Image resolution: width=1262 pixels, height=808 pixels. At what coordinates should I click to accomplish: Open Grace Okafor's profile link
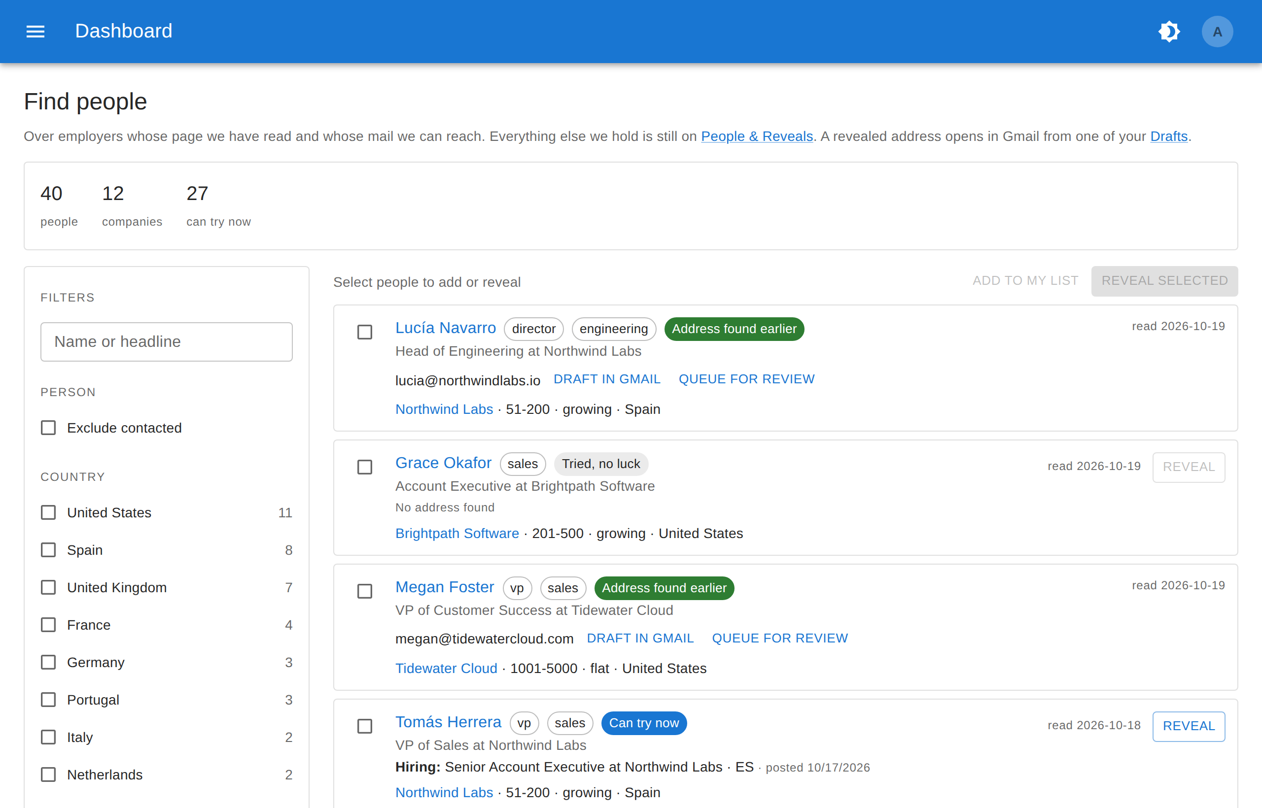click(443, 463)
